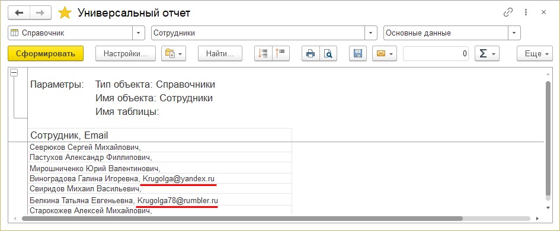Collapse all groups icon
Screen dimensions: 560x231
tap(281, 53)
